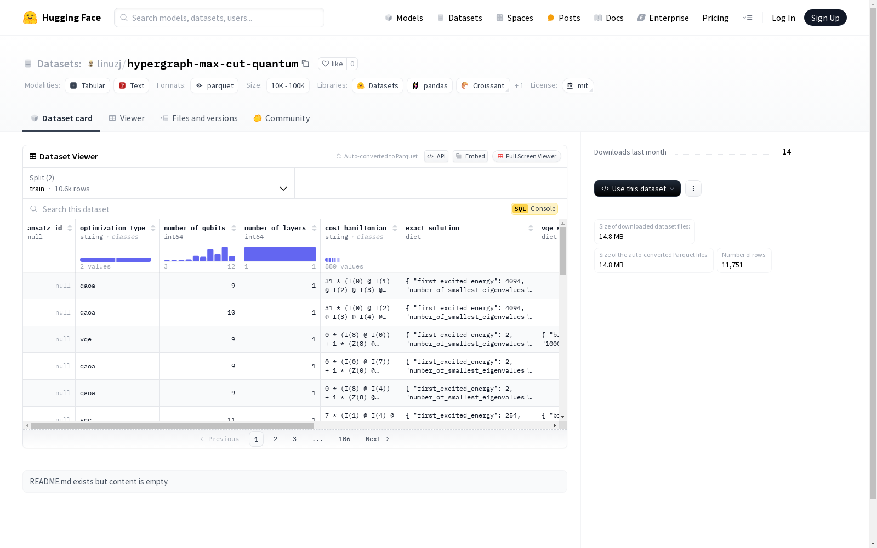Like the dataset using the heart button

[332, 64]
